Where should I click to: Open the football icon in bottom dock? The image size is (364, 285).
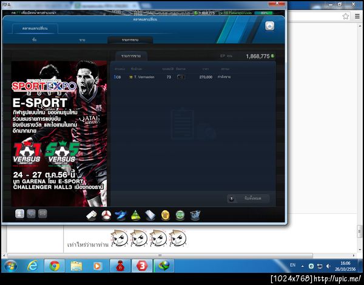106,215
